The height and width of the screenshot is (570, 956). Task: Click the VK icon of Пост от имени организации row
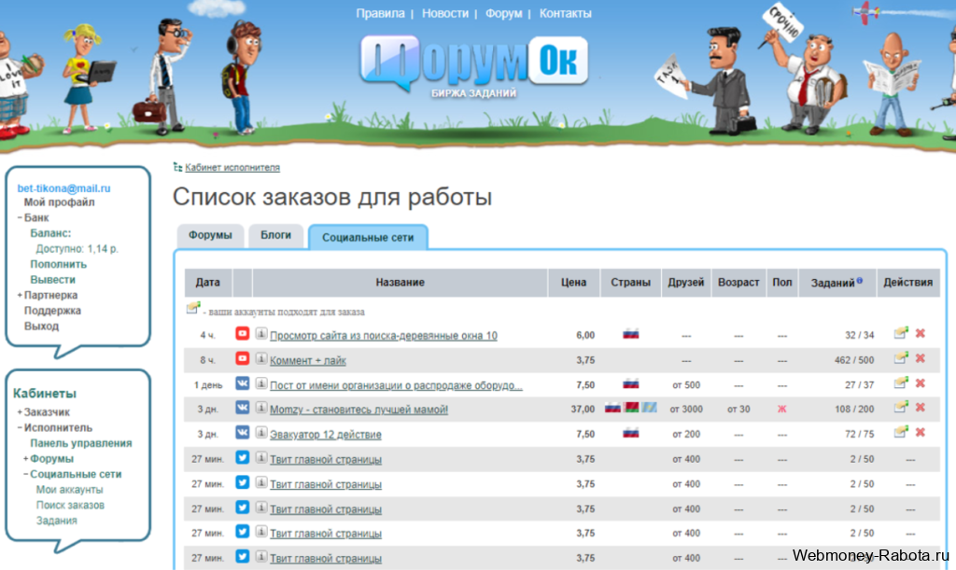click(242, 383)
